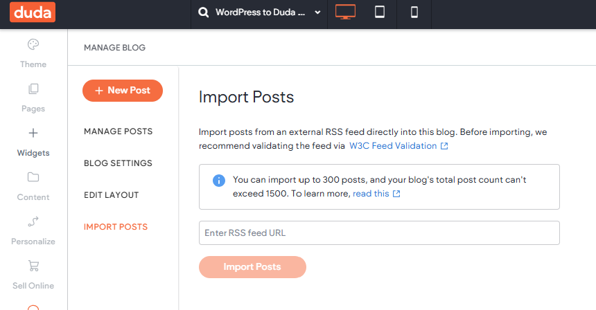Focus the RSS feed URL field

(x=379, y=233)
